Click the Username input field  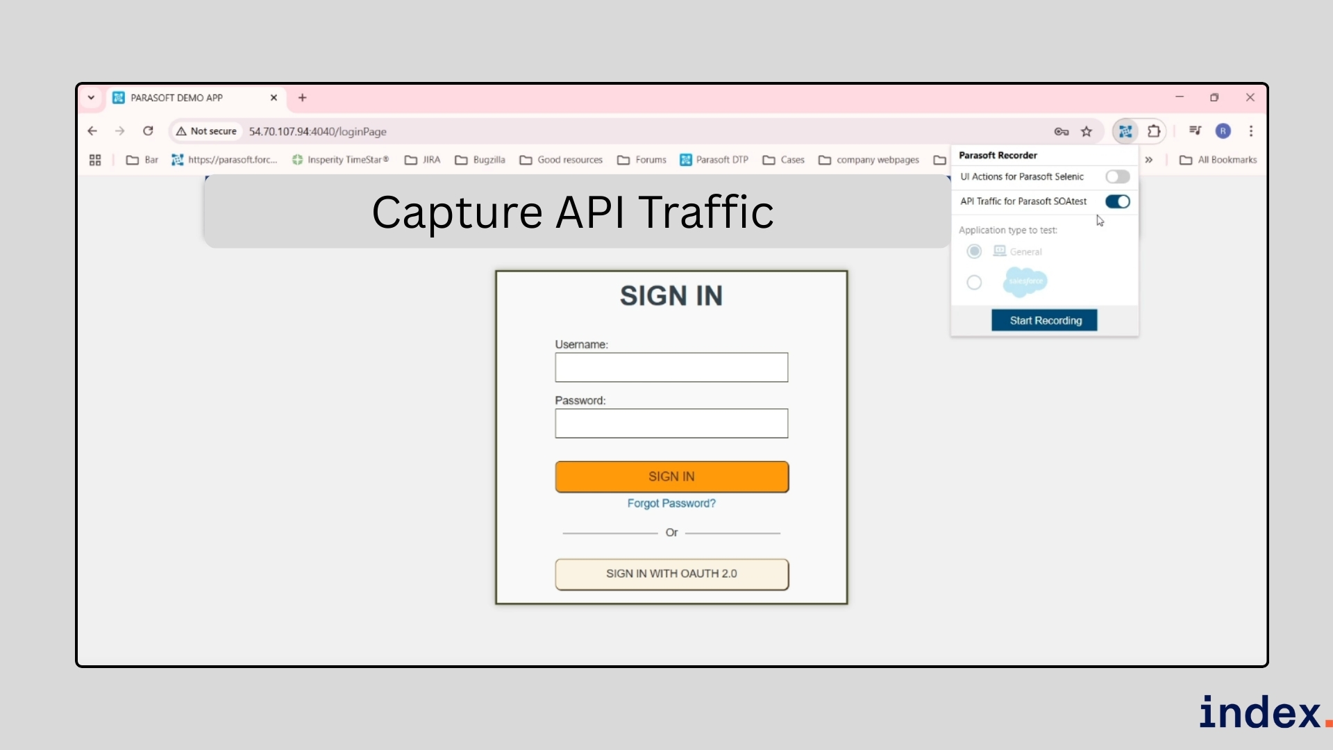tap(671, 367)
